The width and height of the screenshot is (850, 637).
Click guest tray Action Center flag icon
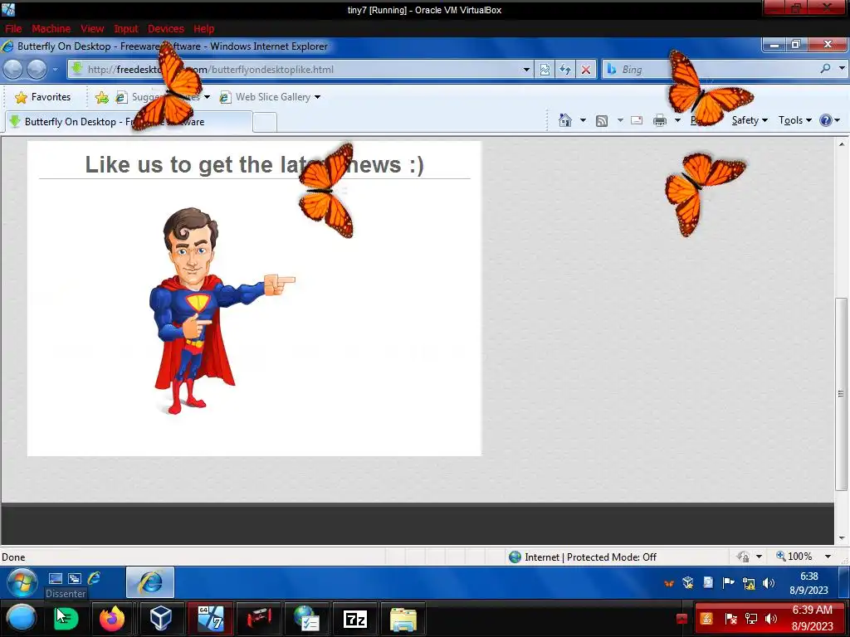729,583
